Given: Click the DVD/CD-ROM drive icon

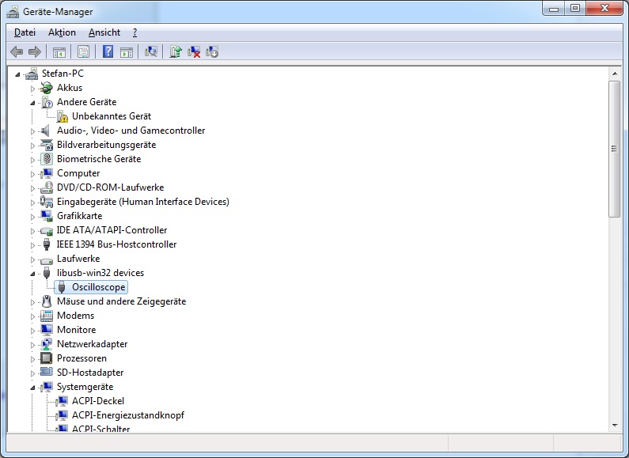Looking at the screenshot, I should 47,187.
